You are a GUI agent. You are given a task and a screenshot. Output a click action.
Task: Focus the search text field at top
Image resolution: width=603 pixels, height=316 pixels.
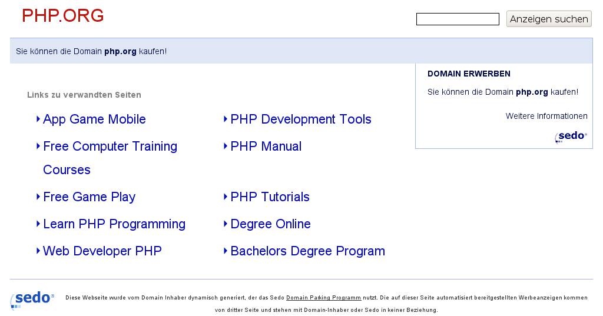(x=458, y=19)
